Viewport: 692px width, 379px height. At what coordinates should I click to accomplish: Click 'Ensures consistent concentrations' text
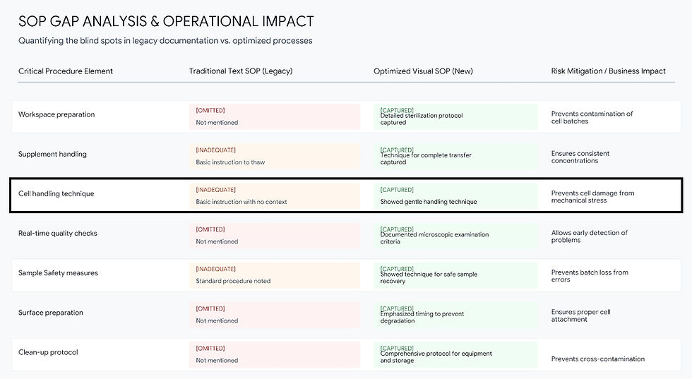[x=580, y=157]
